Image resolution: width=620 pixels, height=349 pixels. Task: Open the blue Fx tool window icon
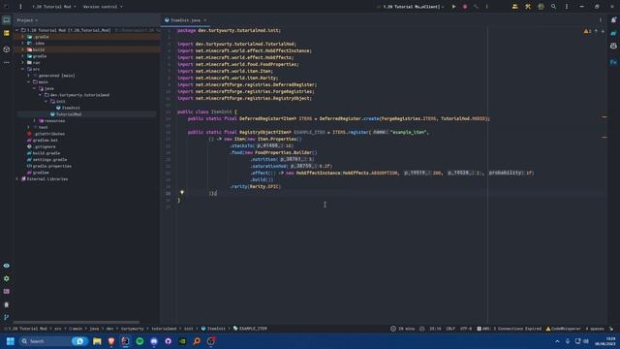[x=613, y=62]
